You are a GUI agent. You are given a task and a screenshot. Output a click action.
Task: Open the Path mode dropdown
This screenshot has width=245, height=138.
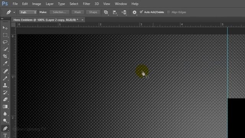(28, 12)
